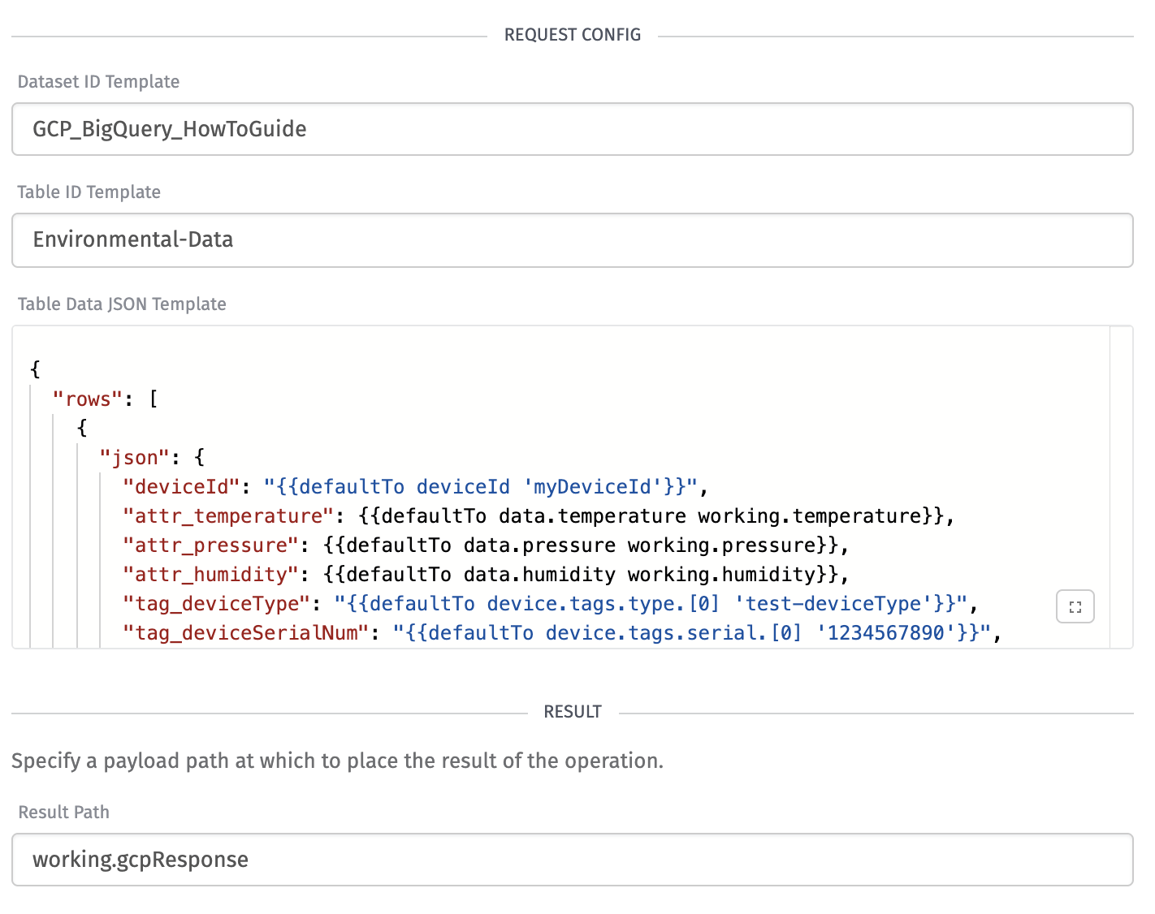1155x914 pixels.
Task: Place cursor on "attr_humidity" line
Action: click(x=486, y=575)
